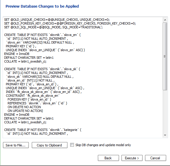Enable Skip DB changes and update model only

[72, 145]
